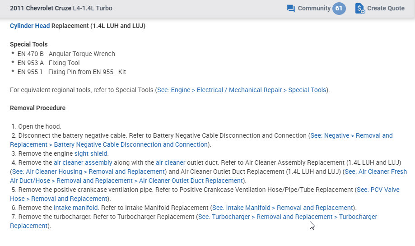Open the air cleaner assembly link
The width and height of the screenshot is (415, 246).
point(83,162)
